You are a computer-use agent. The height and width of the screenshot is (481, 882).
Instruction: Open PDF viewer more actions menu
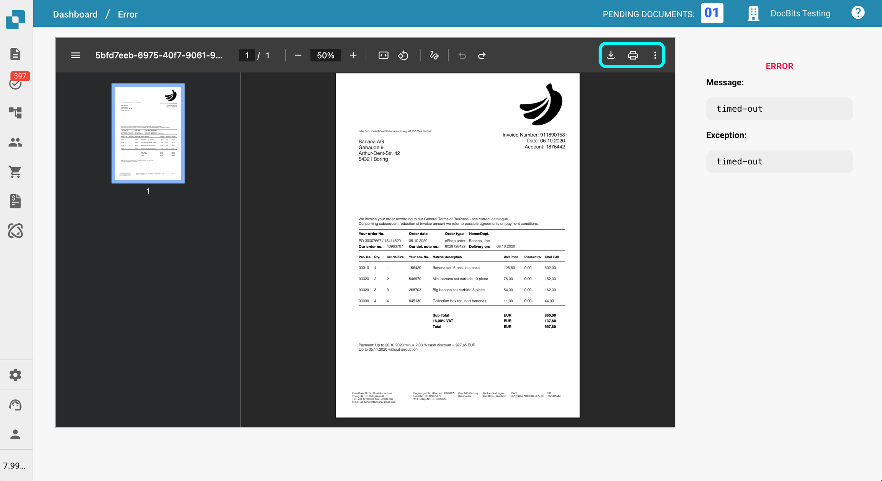655,55
